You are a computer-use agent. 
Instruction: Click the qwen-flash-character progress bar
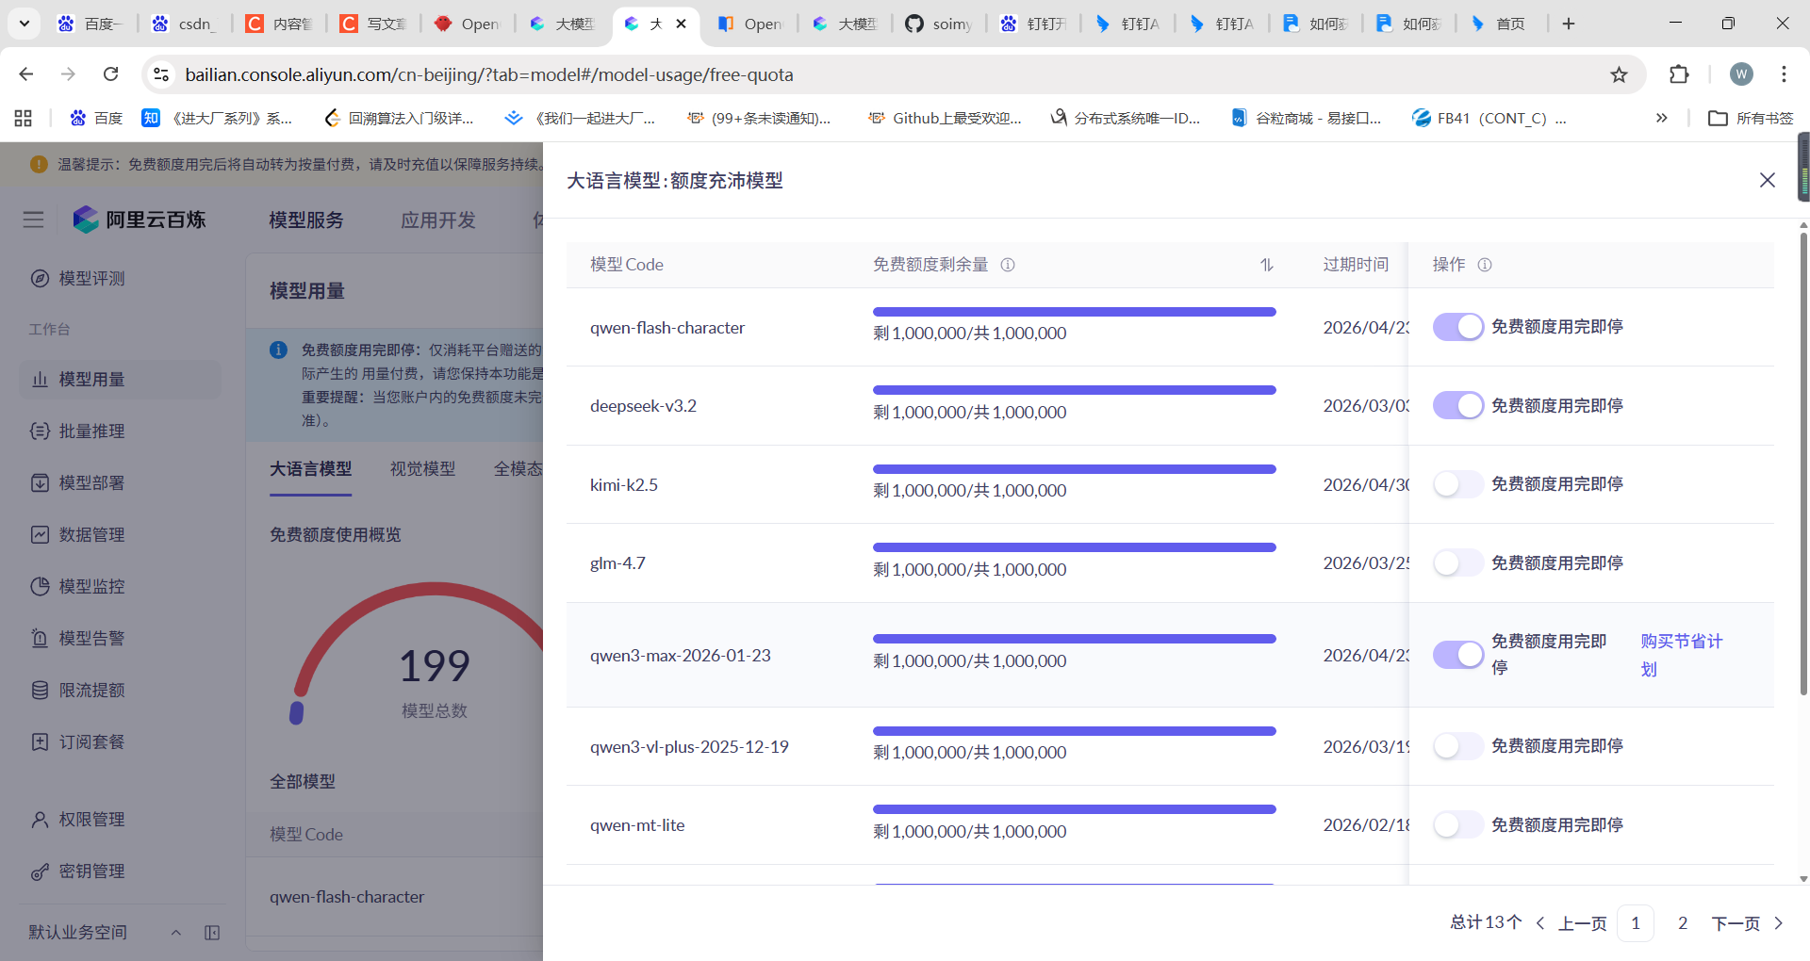[1074, 312]
